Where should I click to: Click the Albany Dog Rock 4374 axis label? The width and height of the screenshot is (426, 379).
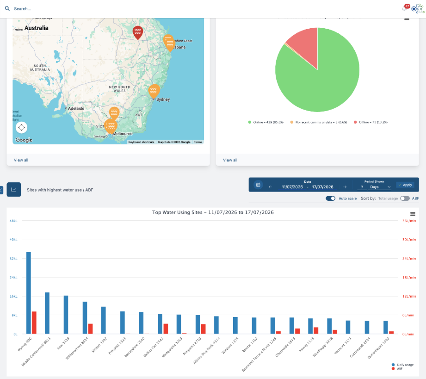tap(206, 350)
